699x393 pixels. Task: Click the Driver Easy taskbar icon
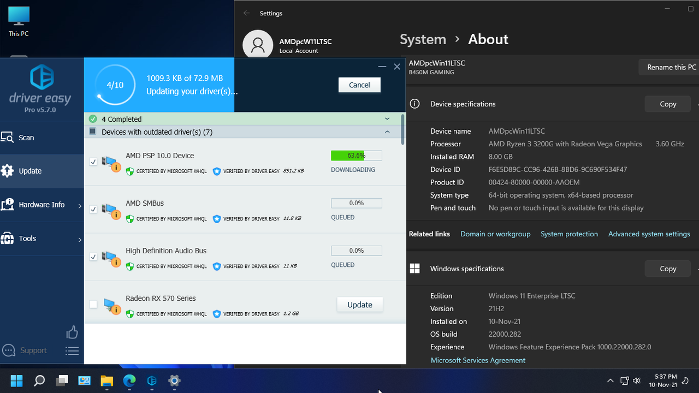[152, 380]
